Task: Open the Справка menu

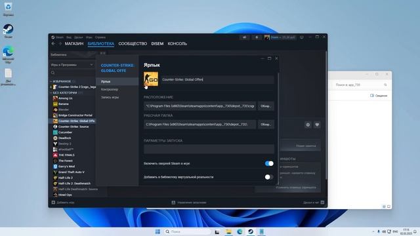Action: (100, 37)
